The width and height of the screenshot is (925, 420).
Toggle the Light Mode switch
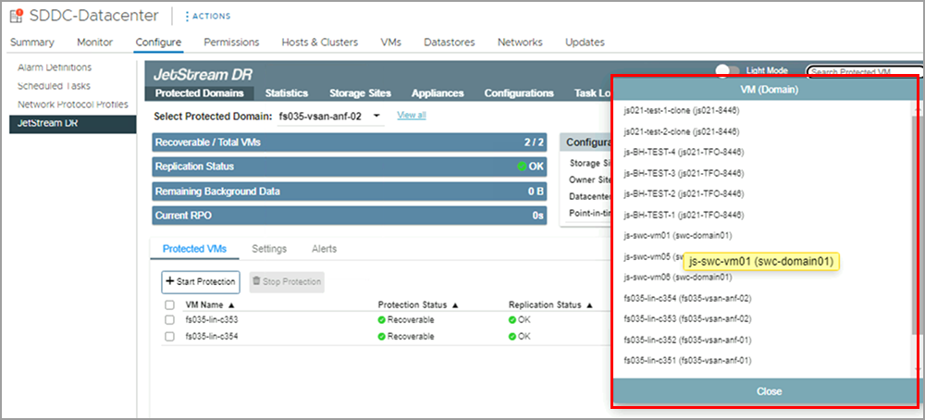(x=728, y=70)
